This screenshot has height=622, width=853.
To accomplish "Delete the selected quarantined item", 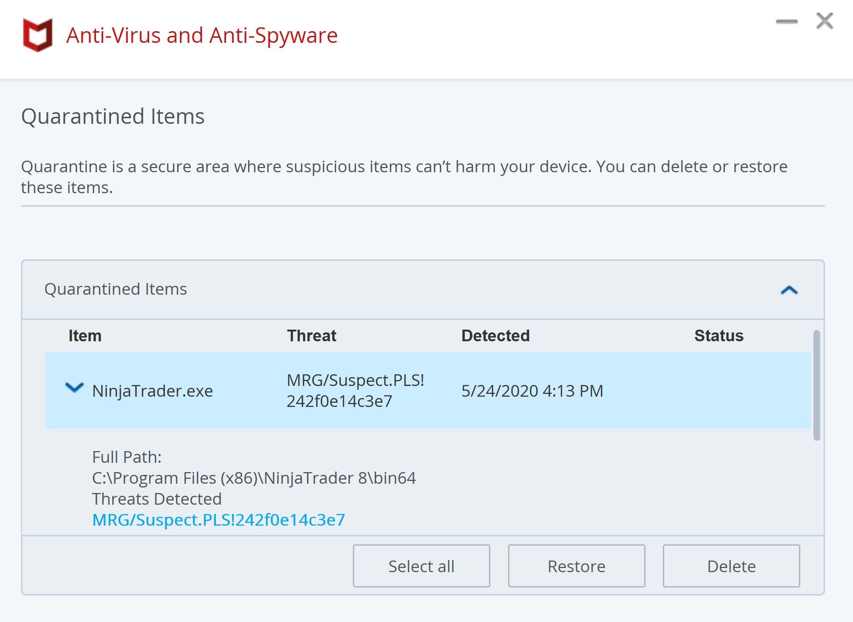I will click(x=731, y=566).
